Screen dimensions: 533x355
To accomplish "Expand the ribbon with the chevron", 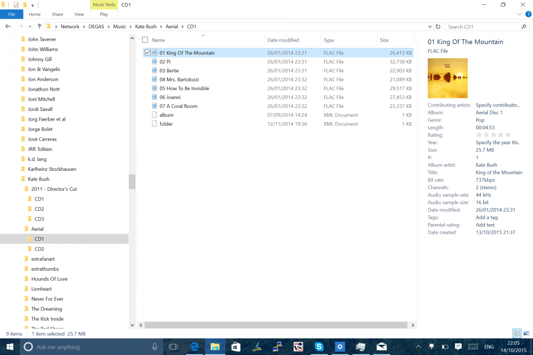I will pos(519,14).
